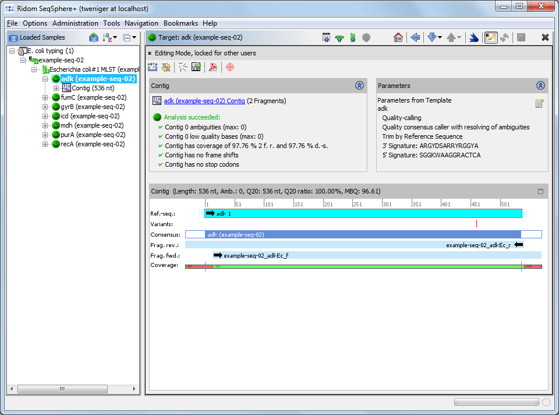This screenshot has width=559, height=415.
Task: Click the PDF export icon
Action: click(213, 67)
